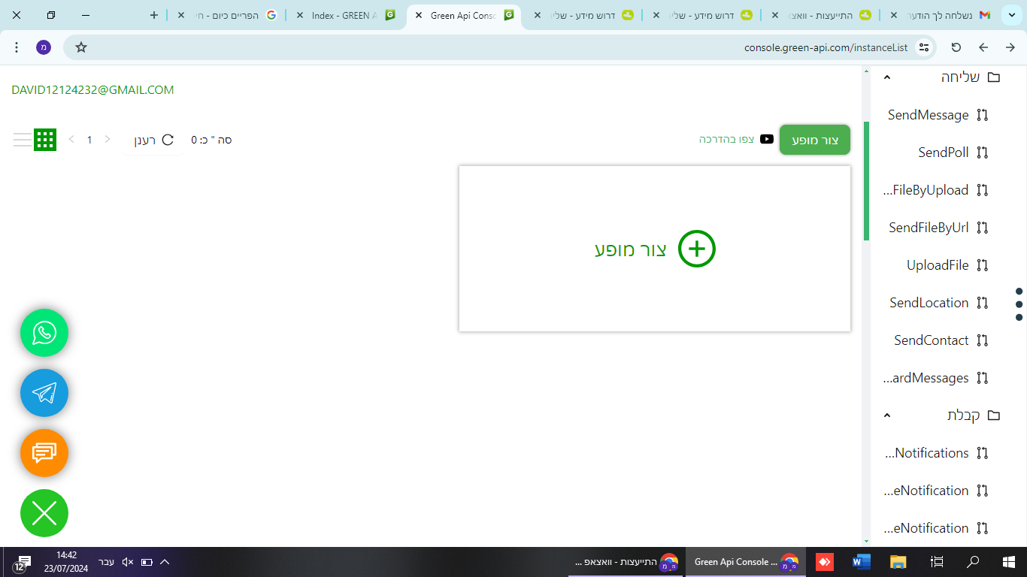Switch to grid view layout

[45, 140]
